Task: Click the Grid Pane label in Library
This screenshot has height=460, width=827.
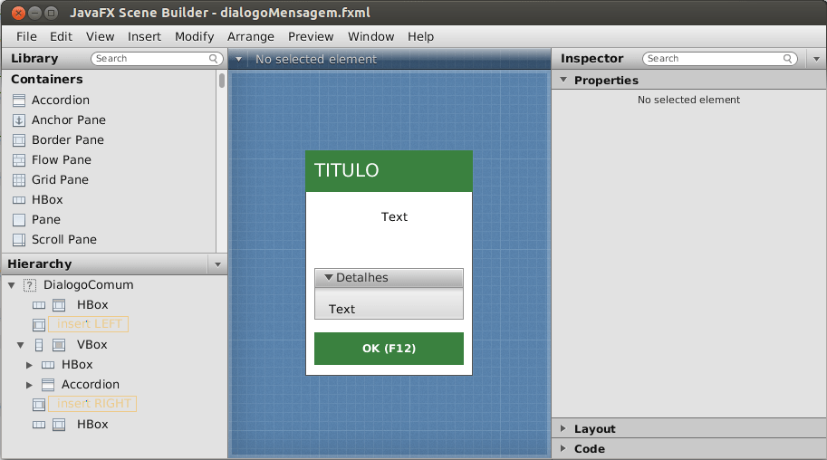Action: pyautogui.click(x=60, y=180)
